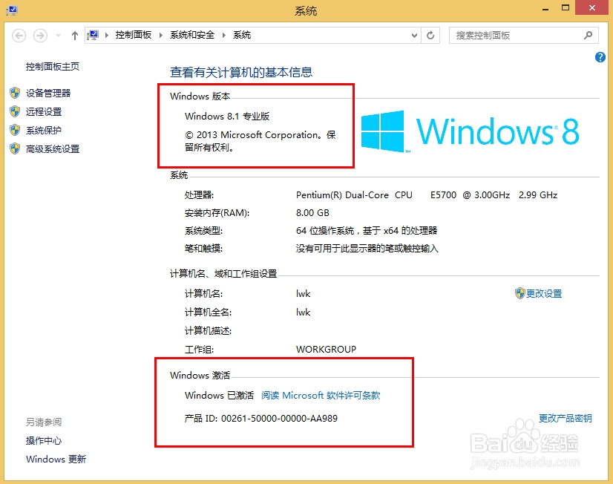Click 没有可用于此显示器的笔或触控输入 text

click(x=367, y=249)
